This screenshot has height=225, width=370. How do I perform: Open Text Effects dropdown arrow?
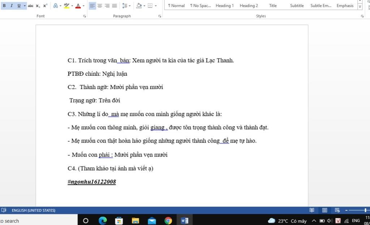click(60, 6)
